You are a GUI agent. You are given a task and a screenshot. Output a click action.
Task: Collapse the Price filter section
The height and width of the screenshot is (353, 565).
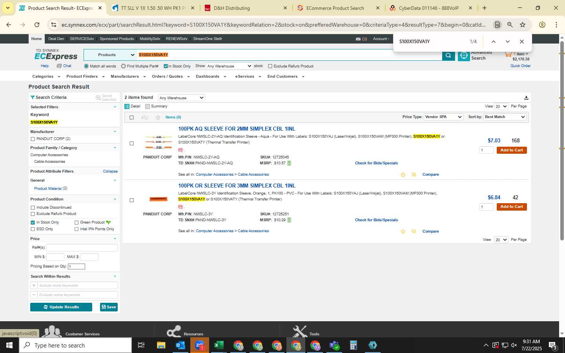point(115,239)
